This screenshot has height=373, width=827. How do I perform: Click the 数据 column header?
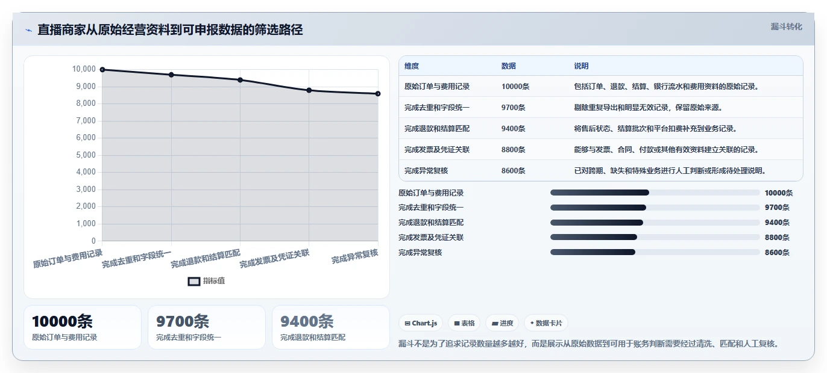click(509, 66)
